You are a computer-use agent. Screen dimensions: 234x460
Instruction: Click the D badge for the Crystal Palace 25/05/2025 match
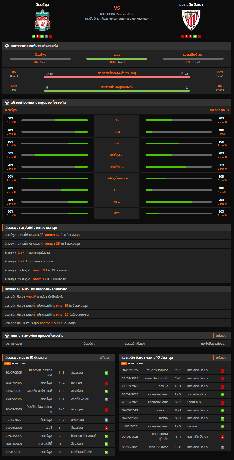(x=106, y=399)
